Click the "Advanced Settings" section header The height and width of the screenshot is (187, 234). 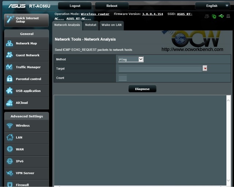click(27, 116)
